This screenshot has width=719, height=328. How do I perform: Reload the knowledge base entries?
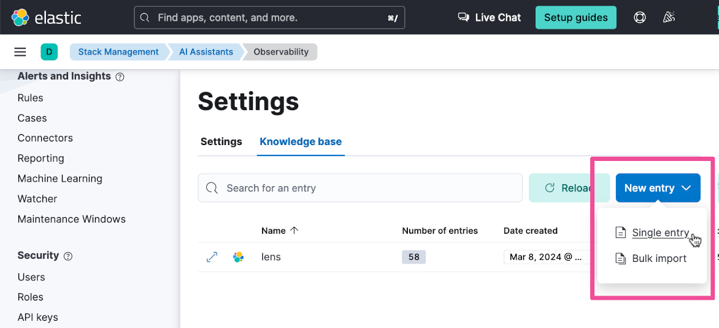pos(569,188)
